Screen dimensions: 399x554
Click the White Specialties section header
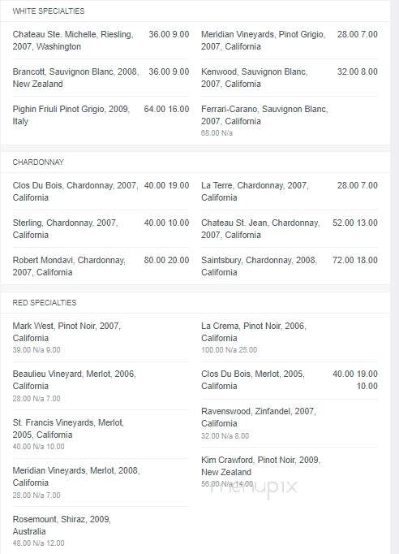tap(49, 11)
